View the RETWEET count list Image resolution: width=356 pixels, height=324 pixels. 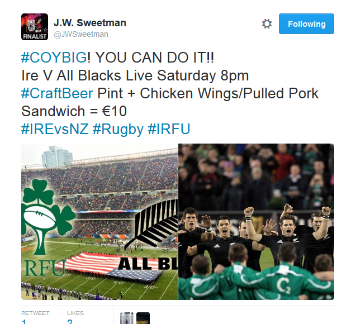(x=35, y=313)
